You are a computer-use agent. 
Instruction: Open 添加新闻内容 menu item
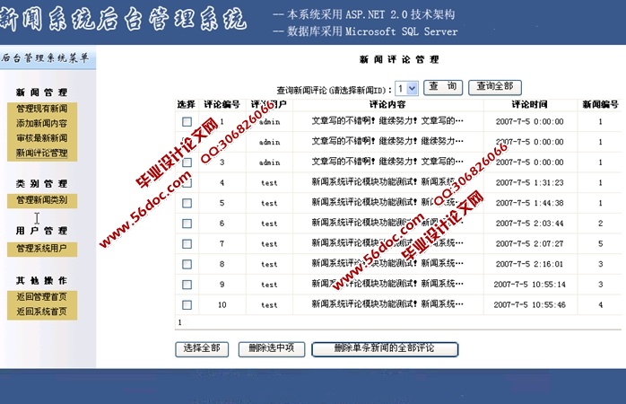click(x=41, y=124)
